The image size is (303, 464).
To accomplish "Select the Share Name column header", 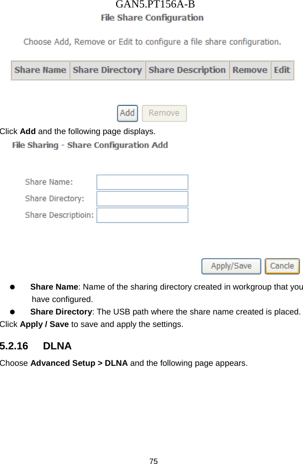I will coord(40,70).
